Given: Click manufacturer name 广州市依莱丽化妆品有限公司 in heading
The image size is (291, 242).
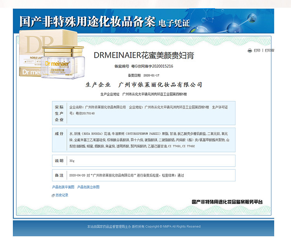Looking at the screenshot, I should tap(160, 85).
